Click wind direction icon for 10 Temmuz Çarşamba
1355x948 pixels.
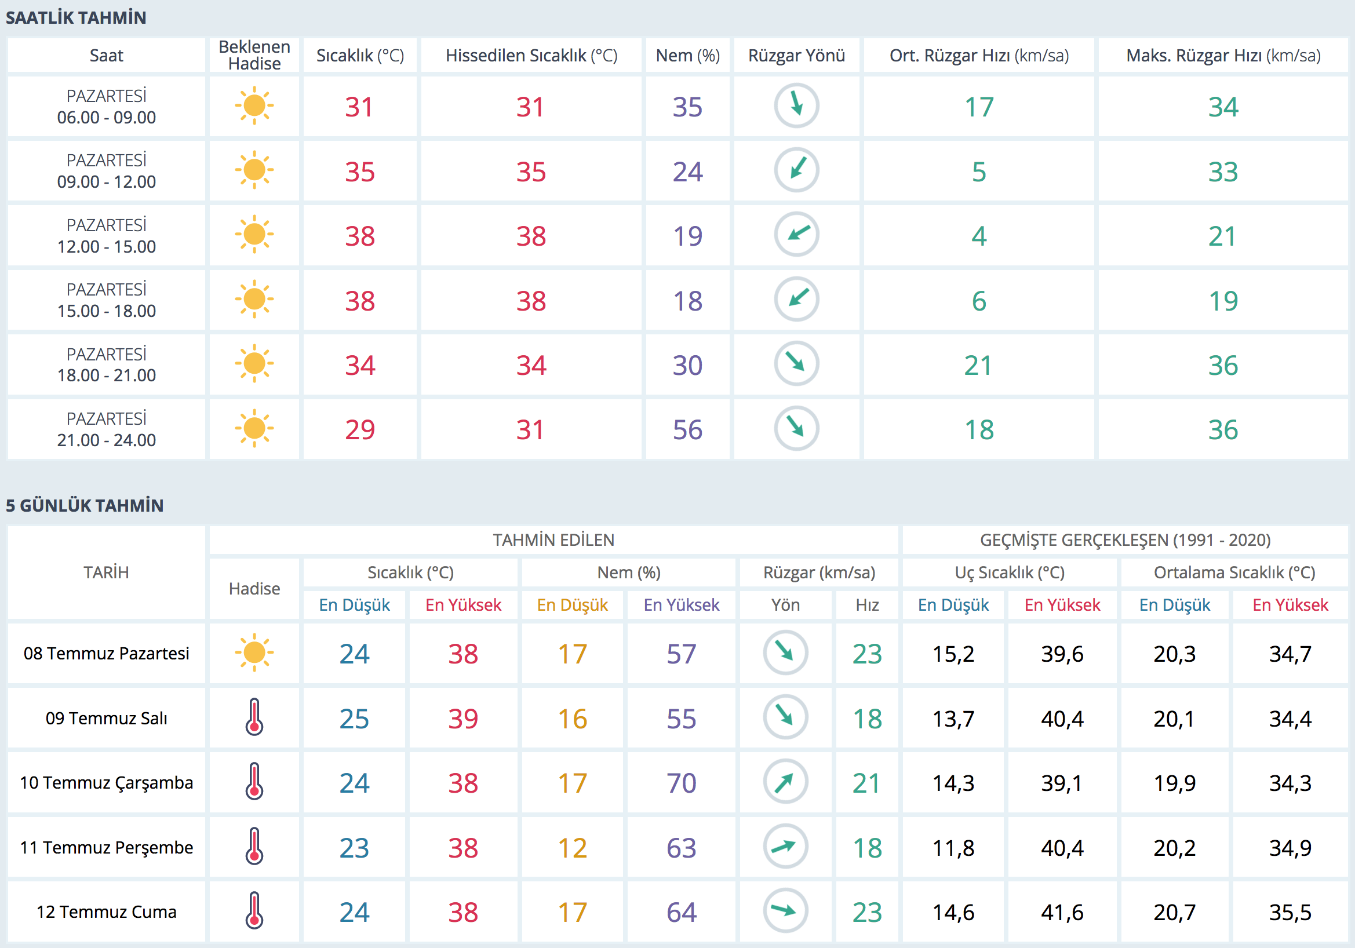point(785,782)
